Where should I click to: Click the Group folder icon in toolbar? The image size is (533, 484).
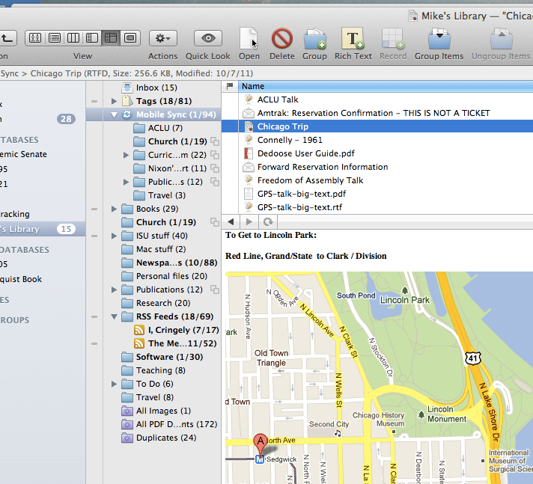[x=314, y=38]
